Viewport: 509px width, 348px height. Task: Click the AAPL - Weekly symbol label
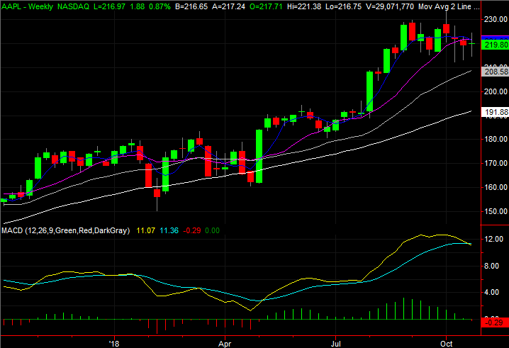(x=27, y=6)
